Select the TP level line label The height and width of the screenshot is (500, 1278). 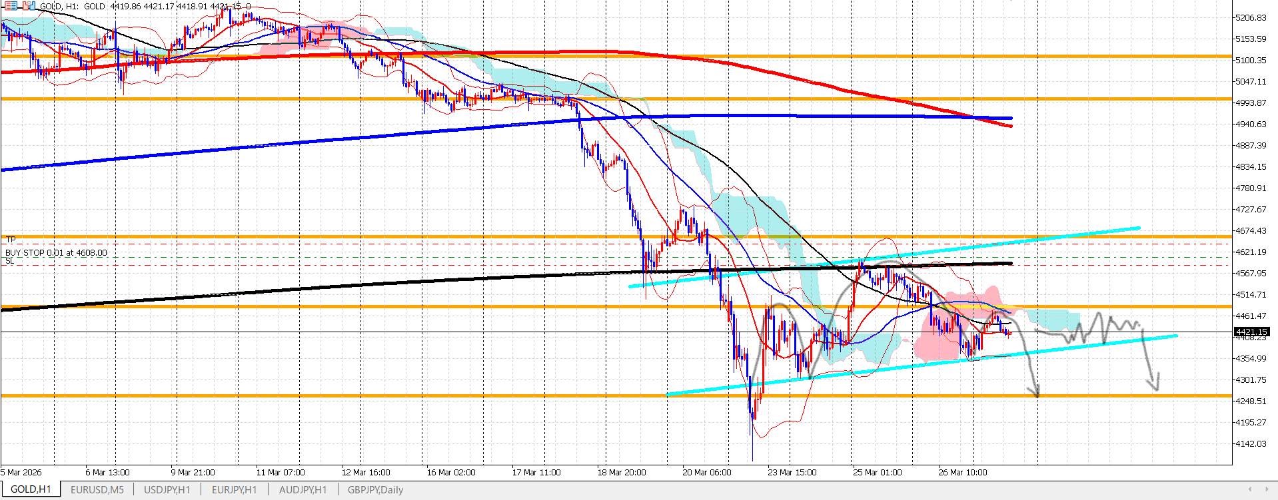pyautogui.click(x=11, y=239)
